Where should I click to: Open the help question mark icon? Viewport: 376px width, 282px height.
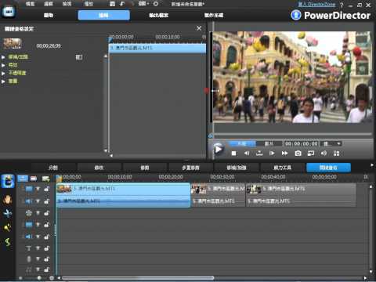click(342, 5)
